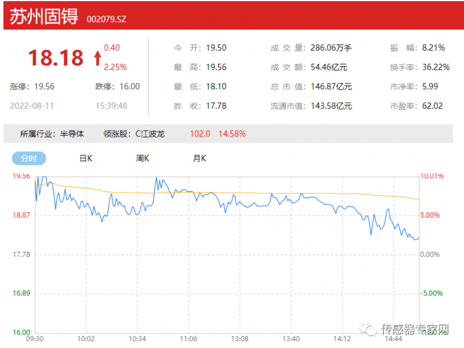Click the 14:12 time axis label

tap(342, 338)
